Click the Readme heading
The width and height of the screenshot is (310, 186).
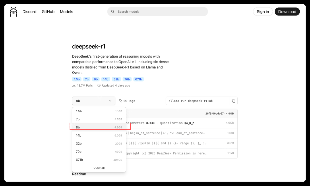79,174
